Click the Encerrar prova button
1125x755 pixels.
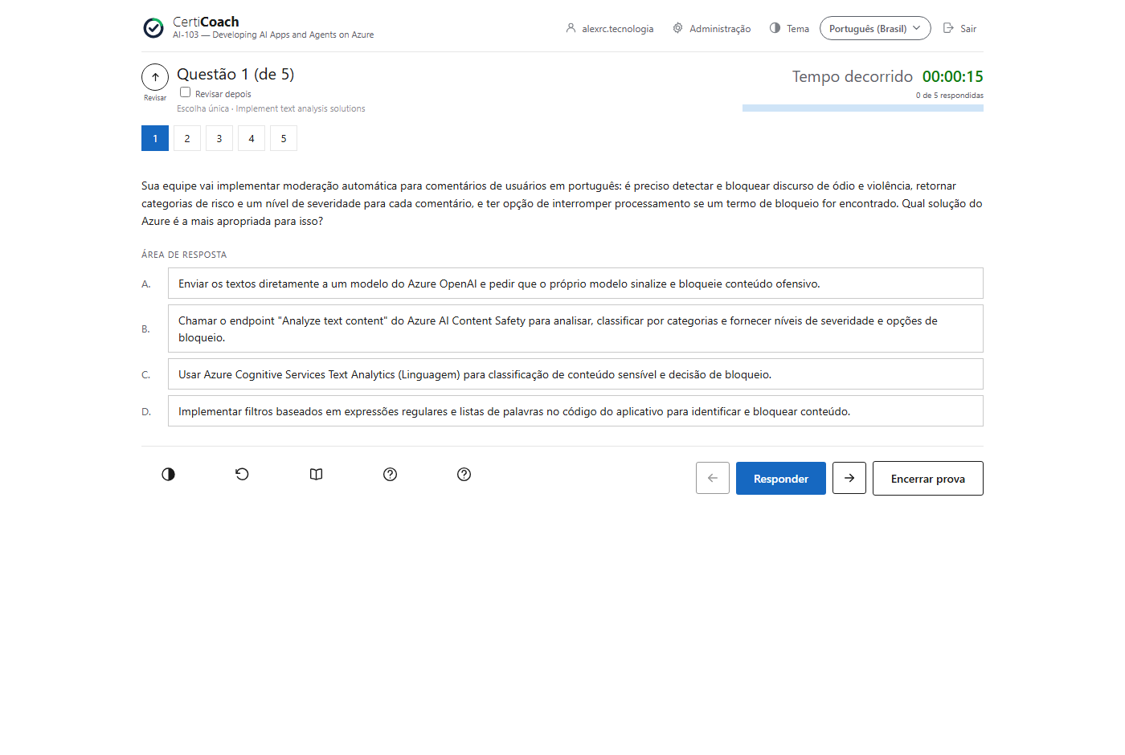928,478
